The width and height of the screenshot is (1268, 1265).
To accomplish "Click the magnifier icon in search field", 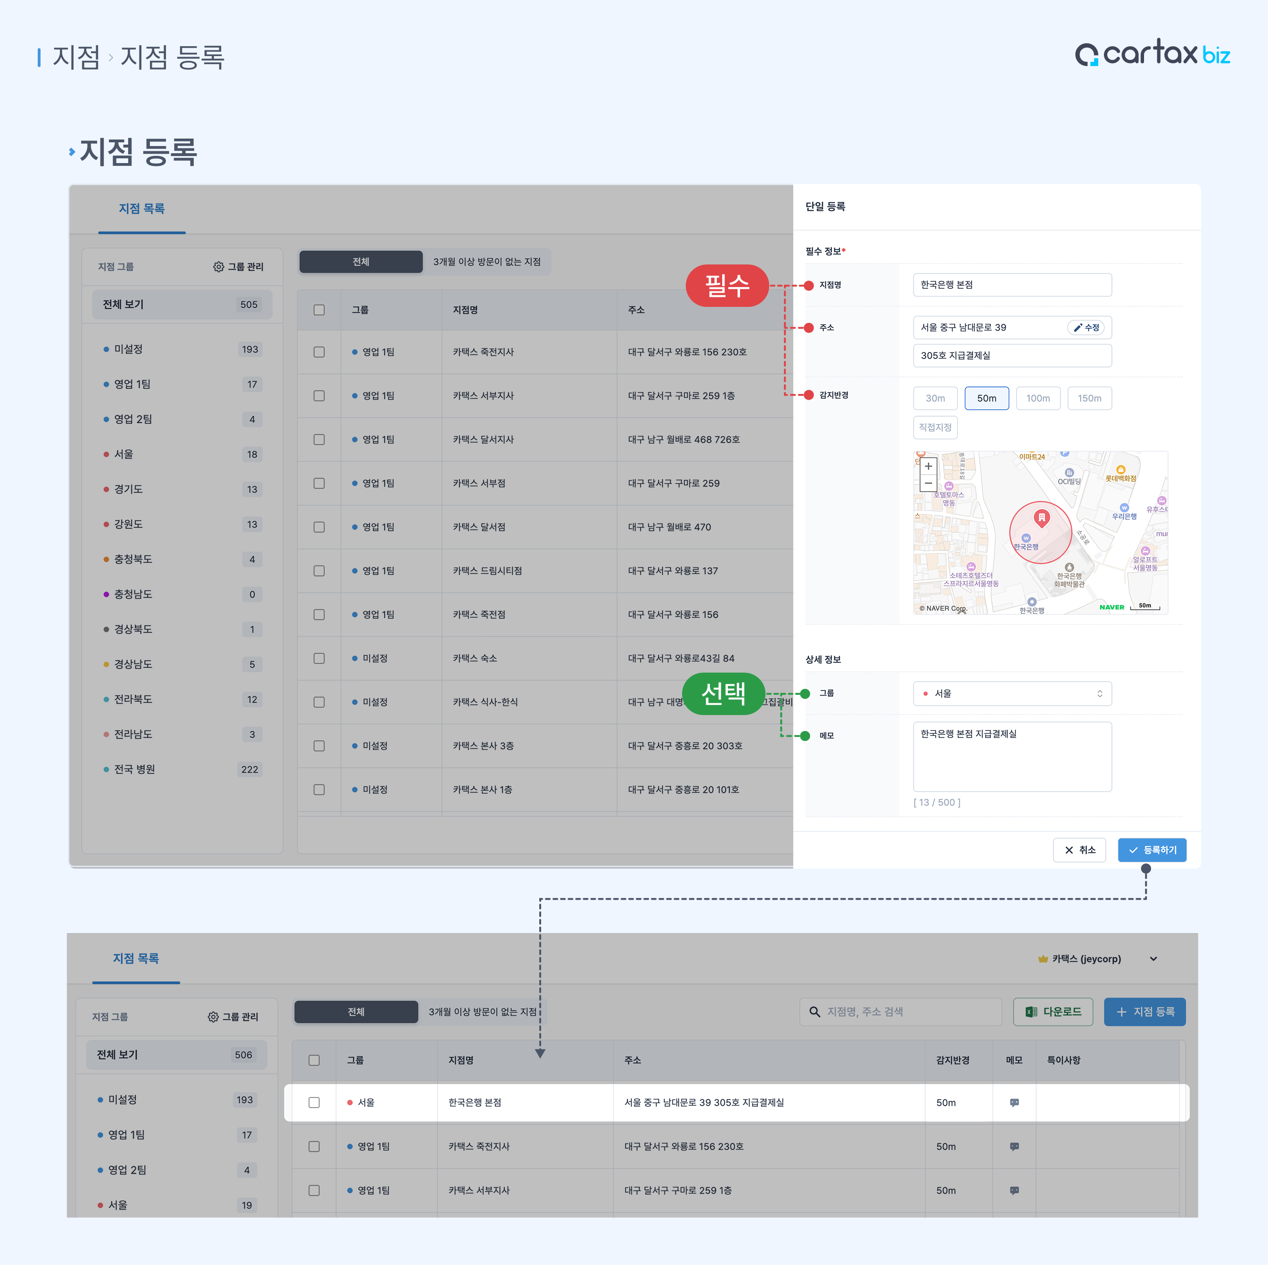I will click(815, 1012).
